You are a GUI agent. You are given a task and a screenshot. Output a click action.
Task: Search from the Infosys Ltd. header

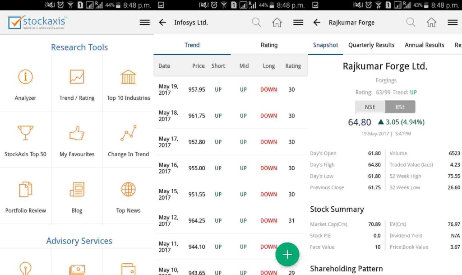(256, 23)
